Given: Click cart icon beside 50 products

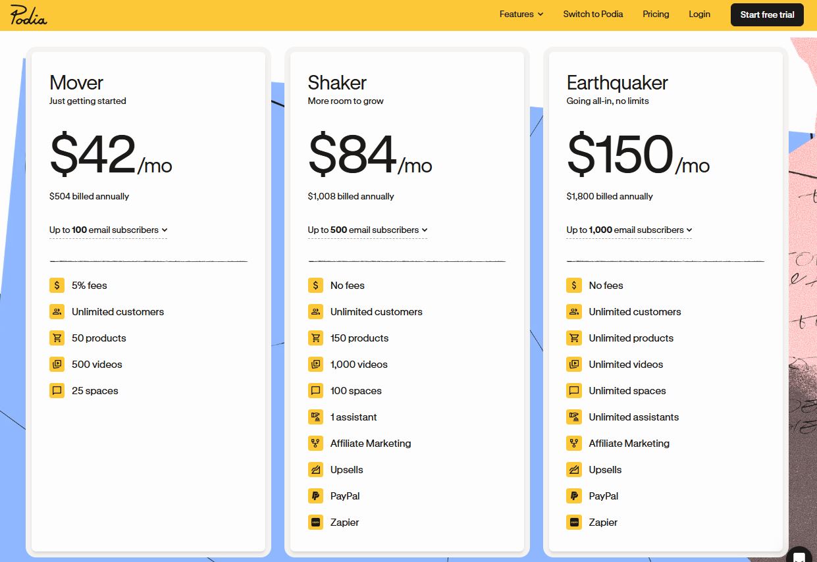Looking at the screenshot, I should click(57, 338).
